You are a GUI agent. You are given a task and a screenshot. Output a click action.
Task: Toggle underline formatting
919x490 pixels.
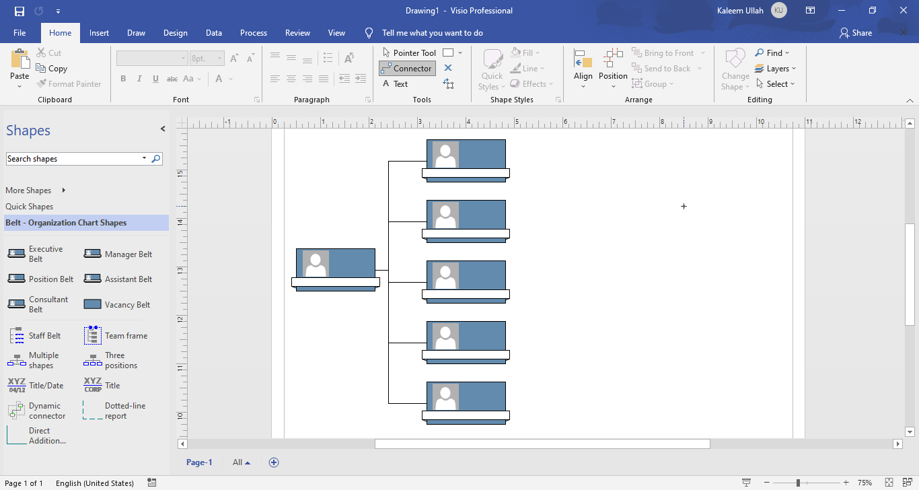pyautogui.click(x=155, y=78)
